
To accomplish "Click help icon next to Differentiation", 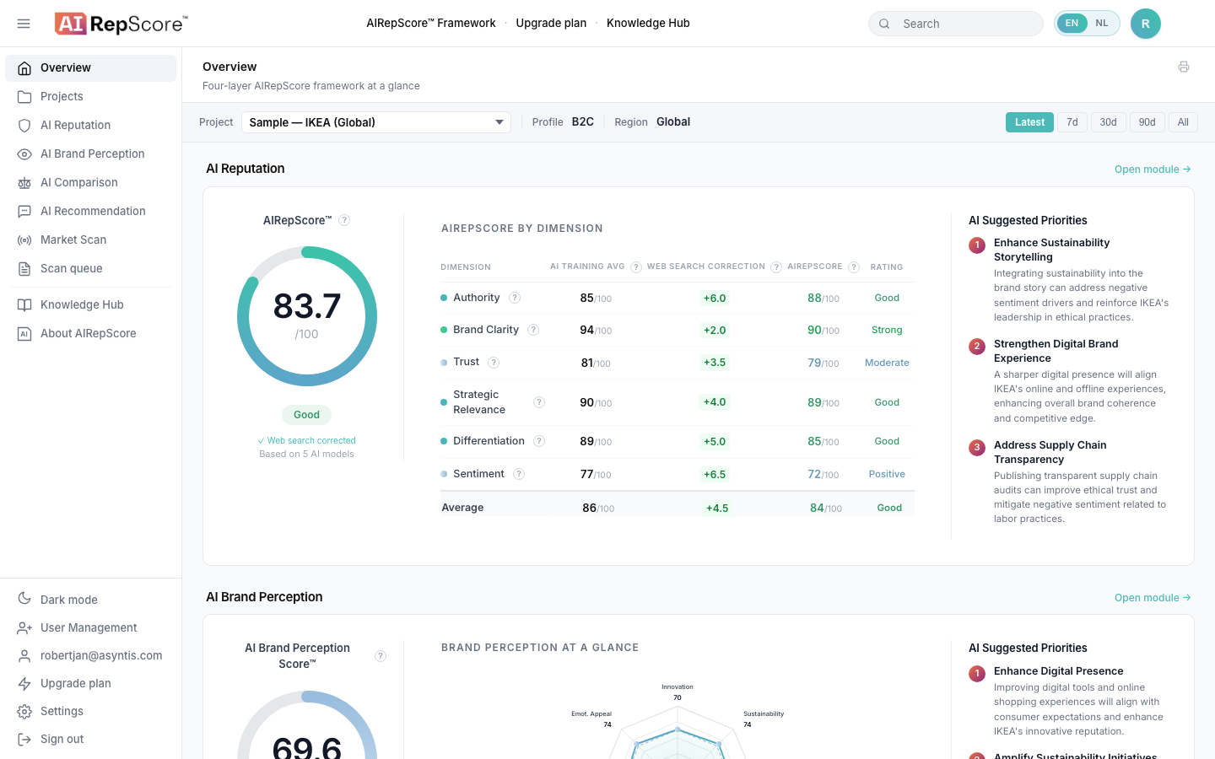I will (539, 441).
